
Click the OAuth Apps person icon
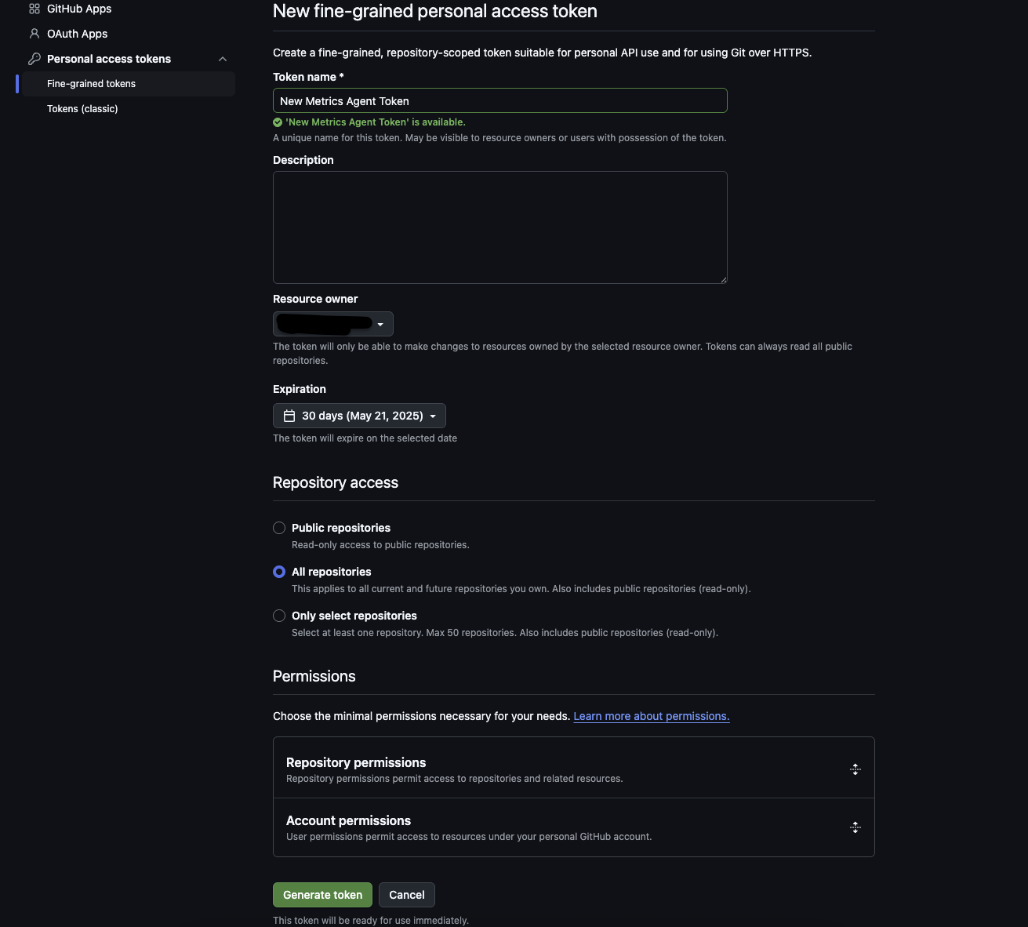pos(35,34)
